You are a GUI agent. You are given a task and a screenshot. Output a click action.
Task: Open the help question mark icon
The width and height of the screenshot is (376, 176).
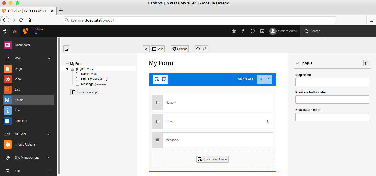253,31
